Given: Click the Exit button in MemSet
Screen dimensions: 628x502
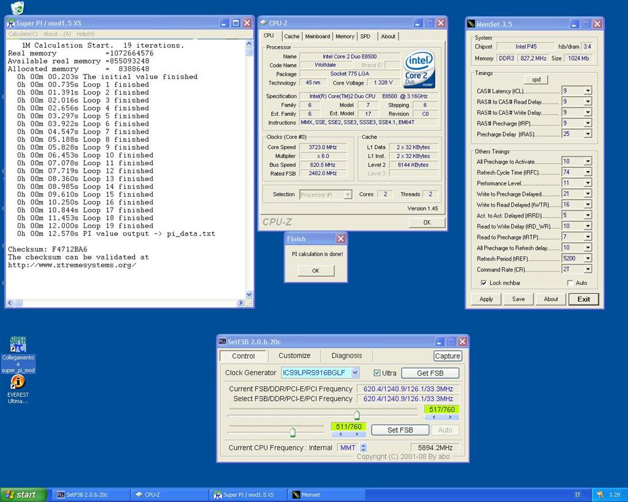Looking at the screenshot, I should pyautogui.click(x=584, y=299).
